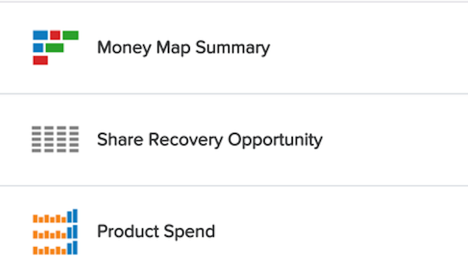The width and height of the screenshot is (468, 263).
Task: Click the word "Recovery" in second entry
Action: [186, 140]
